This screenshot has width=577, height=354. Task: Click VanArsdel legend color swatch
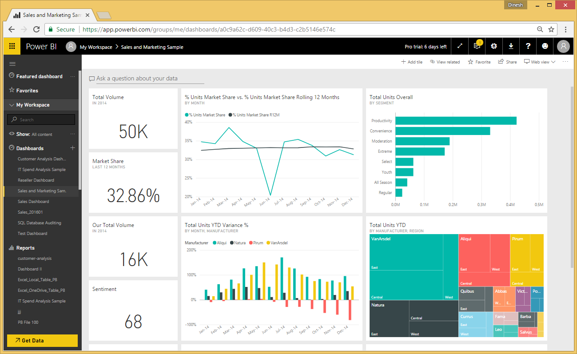coord(268,243)
